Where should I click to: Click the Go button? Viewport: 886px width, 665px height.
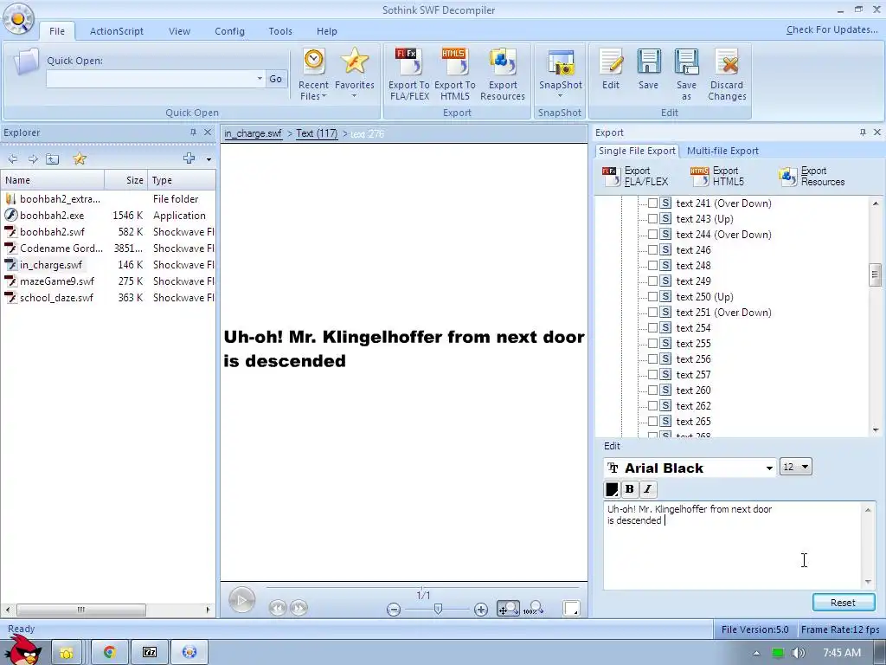[275, 79]
